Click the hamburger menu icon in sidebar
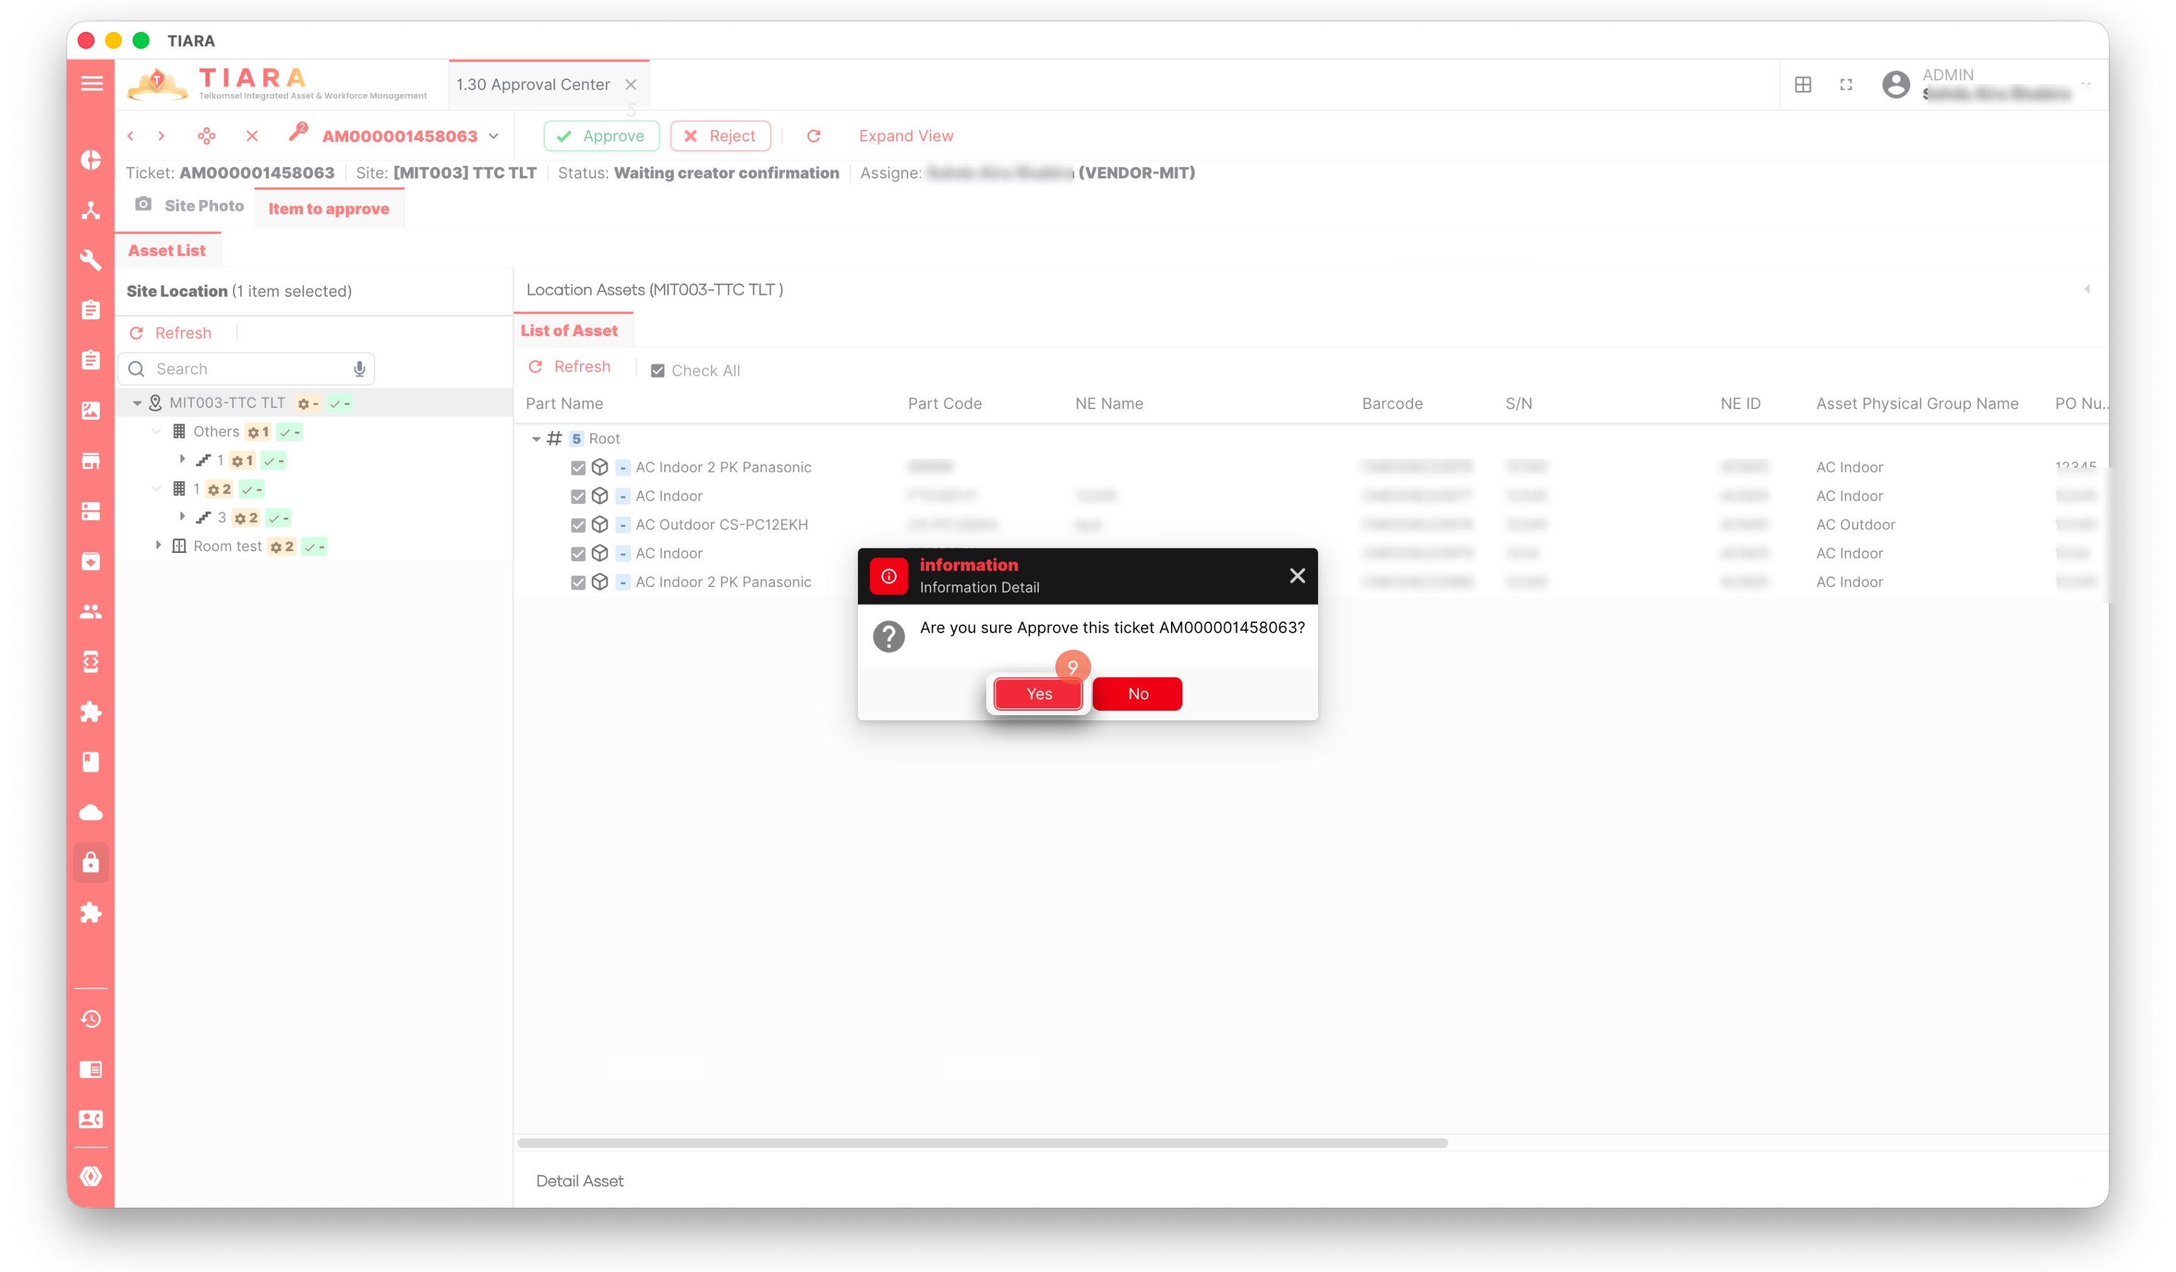This screenshot has height=1272, width=2176. (x=92, y=84)
